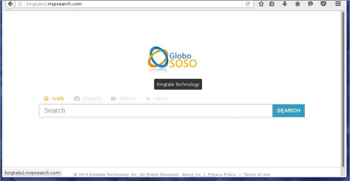
Task: Reload the current page
Action: [248, 4]
